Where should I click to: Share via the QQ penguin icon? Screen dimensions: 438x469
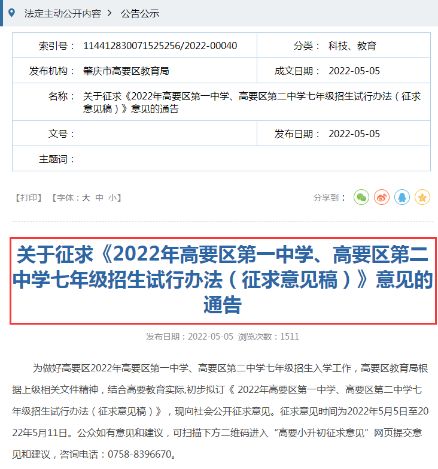pos(402,197)
